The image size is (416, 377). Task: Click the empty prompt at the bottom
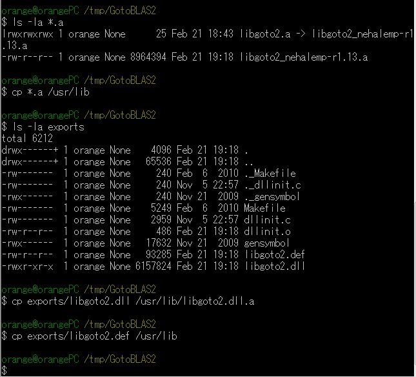pyautogui.click(x=5, y=371)
